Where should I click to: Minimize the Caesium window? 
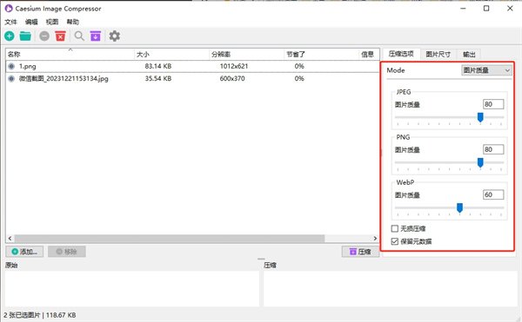click(463, 9)
